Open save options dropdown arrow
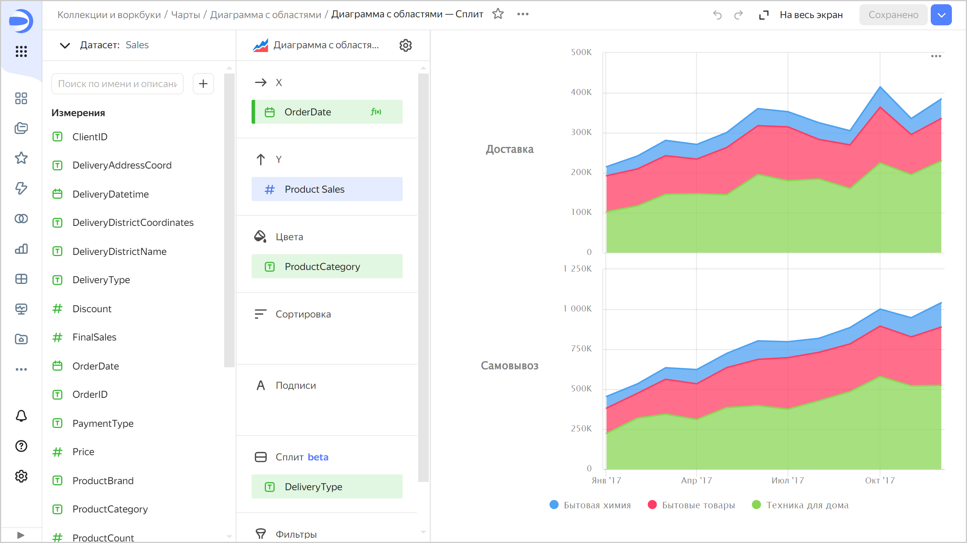This screenshot has height=543, width=967. (941, 15)
